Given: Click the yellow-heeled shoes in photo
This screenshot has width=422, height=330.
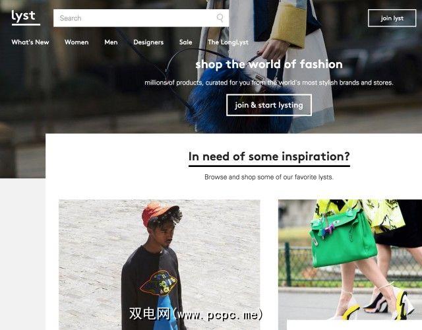Looking at the screenshot, I should point(377,303).
